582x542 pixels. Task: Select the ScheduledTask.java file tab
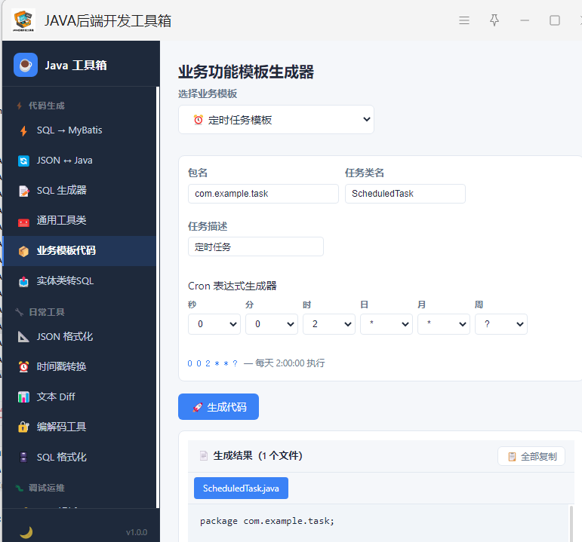pos(241,488)
